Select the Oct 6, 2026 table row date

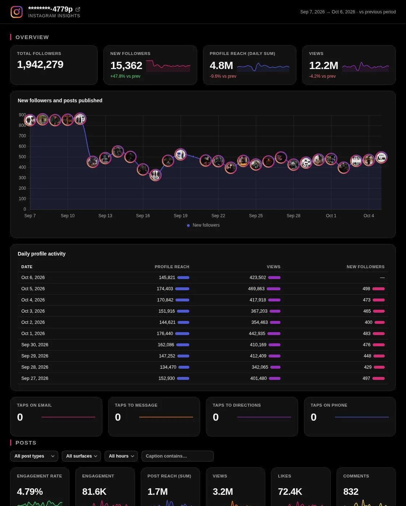(33, 278)
